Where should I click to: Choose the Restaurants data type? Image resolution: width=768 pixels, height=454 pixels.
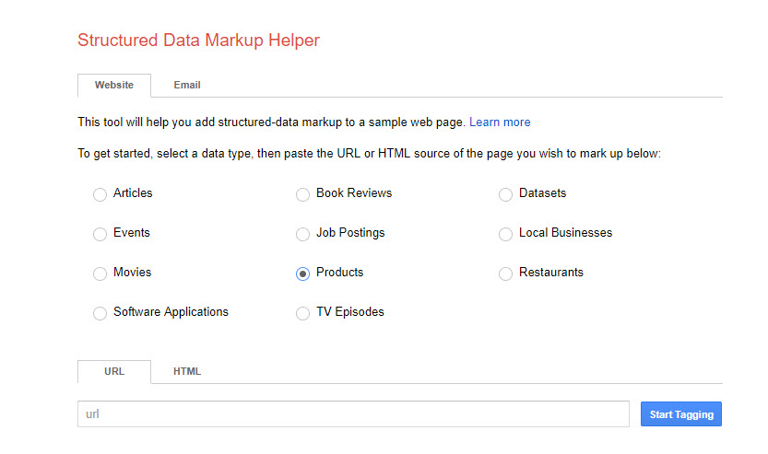505,274
